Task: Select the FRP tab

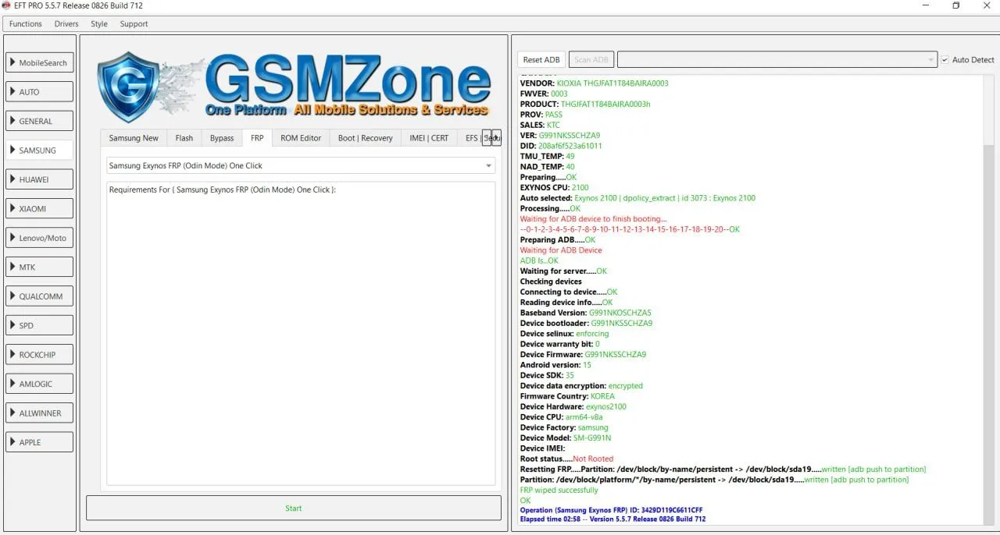Action: (257, 138)
